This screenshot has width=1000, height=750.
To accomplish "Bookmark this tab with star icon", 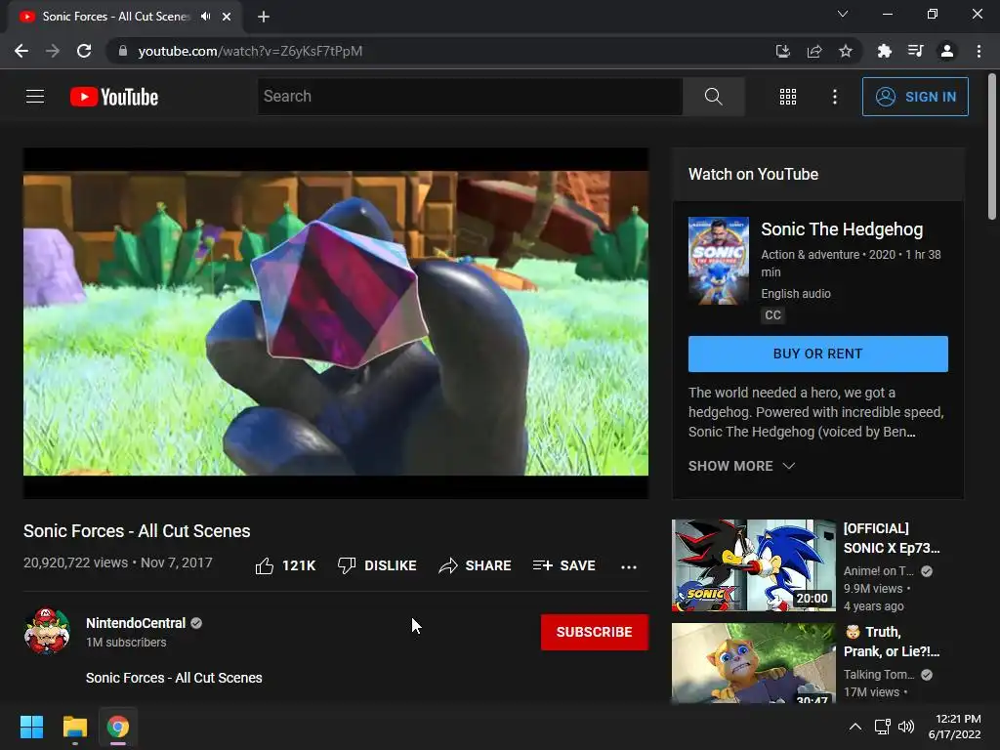I will pyautogui.click(x=845, y=51).
